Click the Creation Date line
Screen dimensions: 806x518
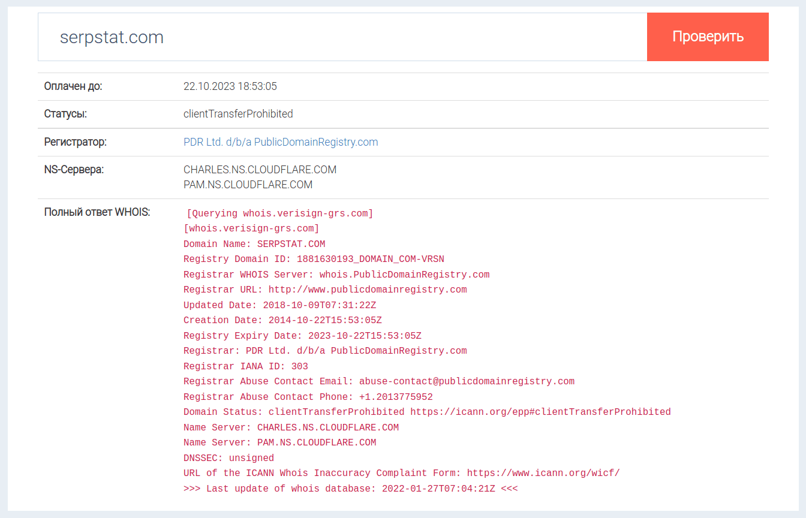[282, 320]
